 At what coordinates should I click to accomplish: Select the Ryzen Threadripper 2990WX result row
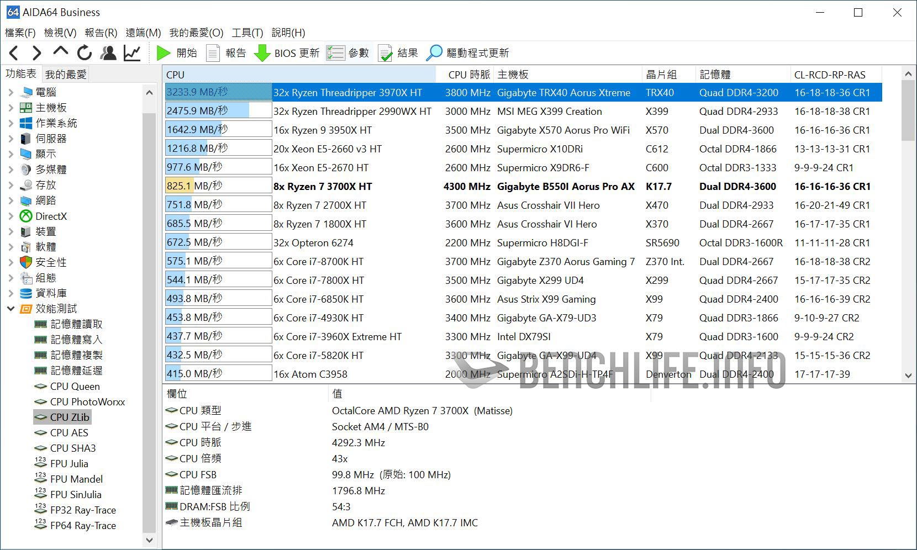[x=352, y=112]
